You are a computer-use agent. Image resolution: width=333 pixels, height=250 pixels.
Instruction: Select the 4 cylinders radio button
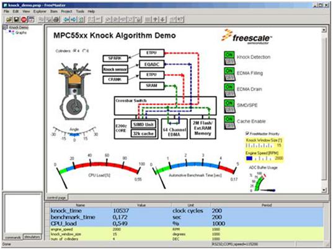coord(75,51)
